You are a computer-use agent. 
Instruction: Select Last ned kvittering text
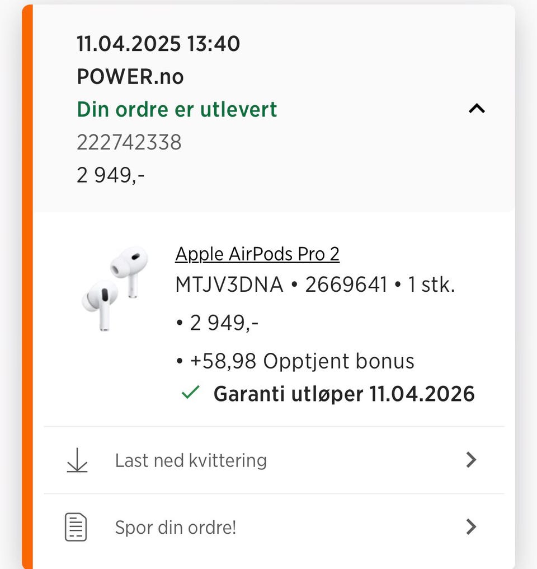tap(191, 460)
